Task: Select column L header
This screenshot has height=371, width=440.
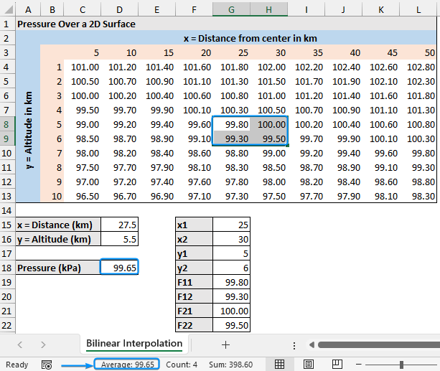Action: 418,10
